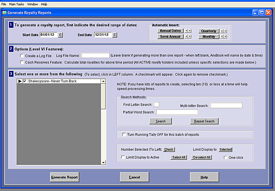The image size is (275, 191).
Task: Click right arrow next to Monthly
Action: (x=225, y=37)
